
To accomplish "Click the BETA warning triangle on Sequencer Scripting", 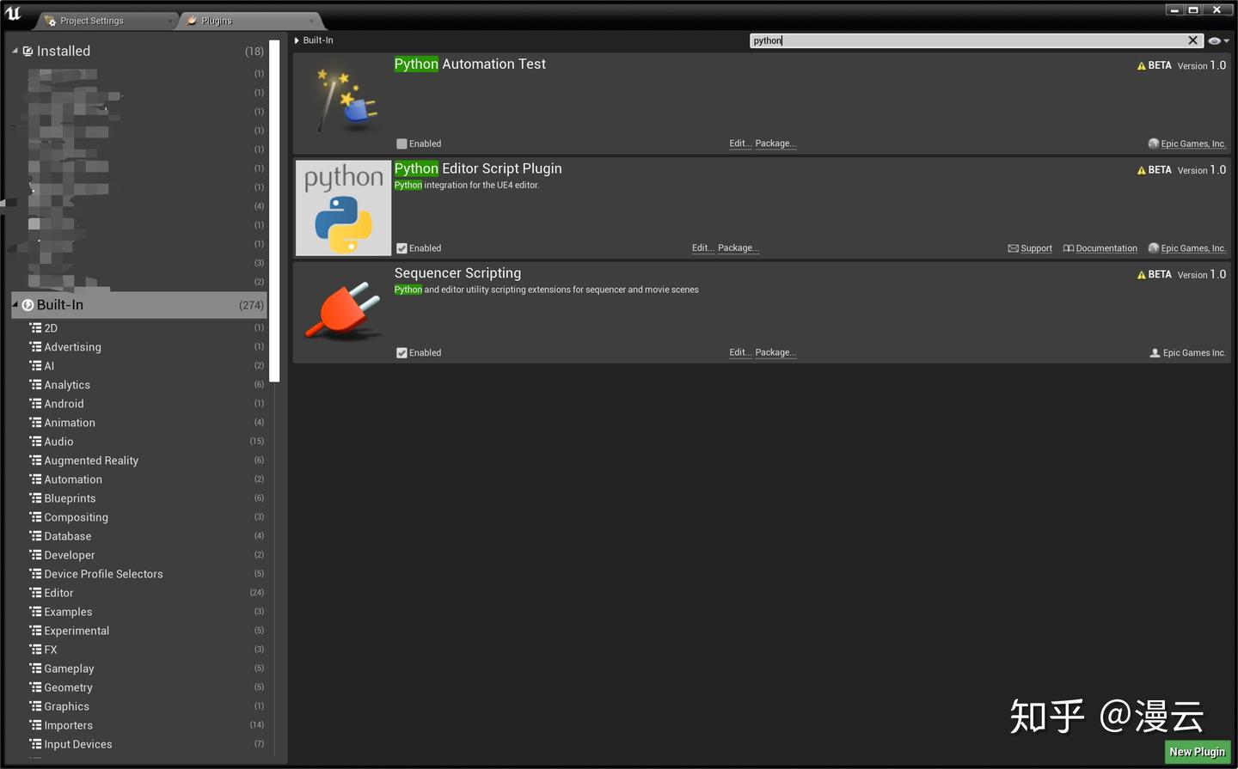I will pyautogui.click(x=1140, y=274).
